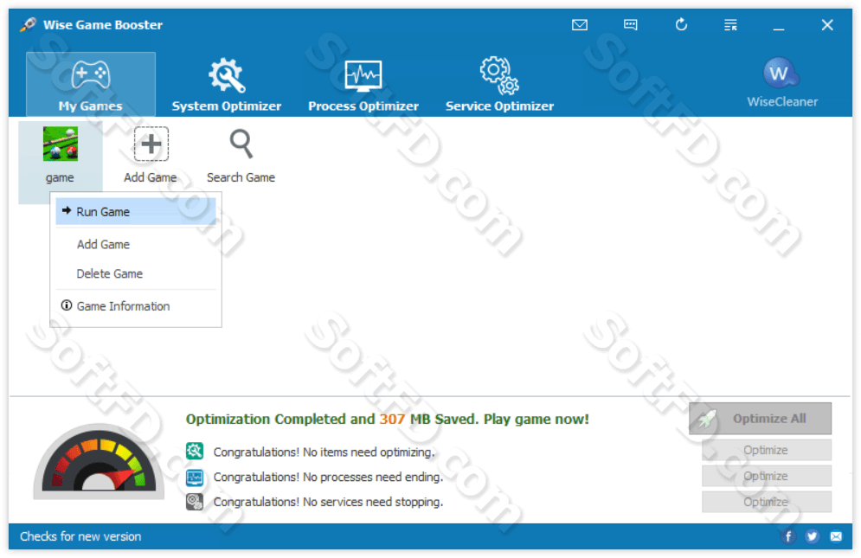Click the processes status monitor icon
The width and height of the screenshot is (861, 558).
[x=195, y=478]
